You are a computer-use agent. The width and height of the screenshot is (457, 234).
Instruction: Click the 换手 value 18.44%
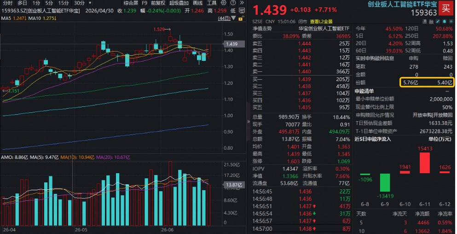click(341, 117)
